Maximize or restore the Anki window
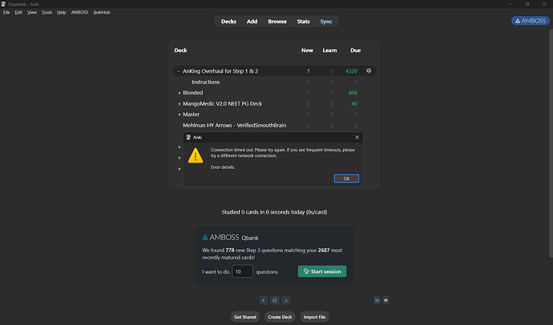 (x=527, y=4)
